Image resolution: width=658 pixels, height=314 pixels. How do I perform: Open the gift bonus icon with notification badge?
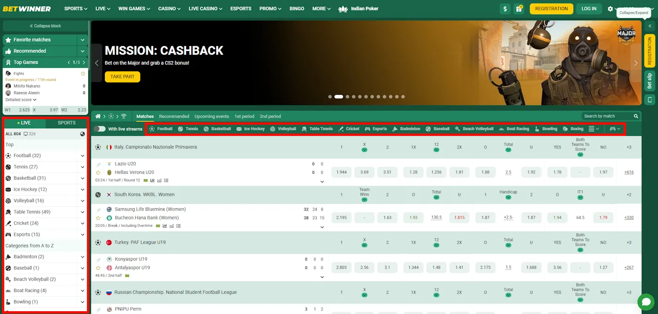tap(519, 8)
